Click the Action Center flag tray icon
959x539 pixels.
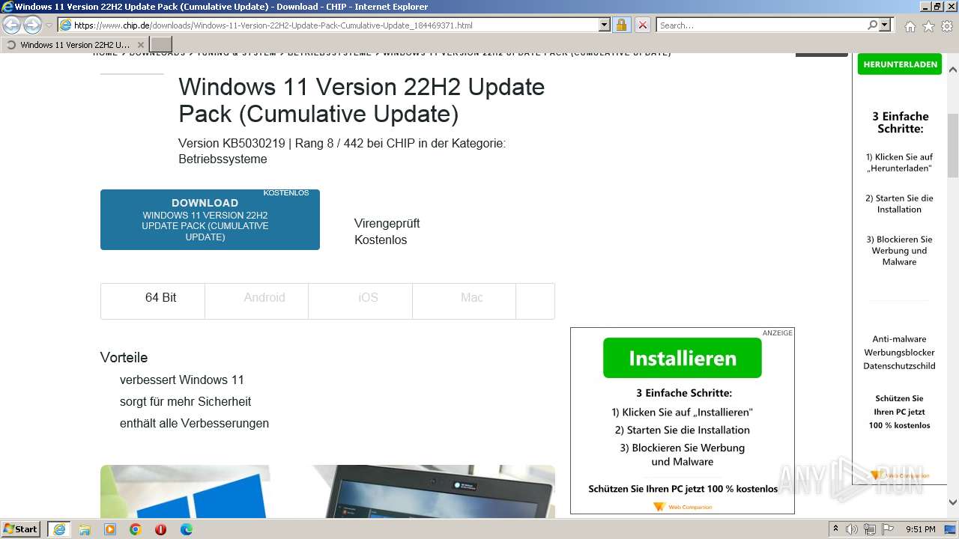click(887, 529)
